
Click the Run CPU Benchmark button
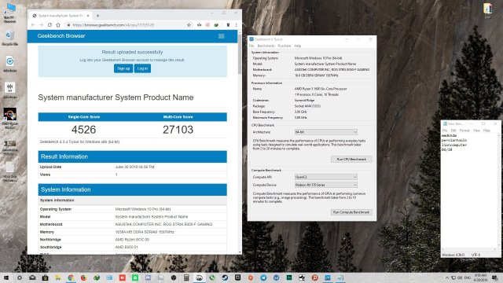coord(351,159)
